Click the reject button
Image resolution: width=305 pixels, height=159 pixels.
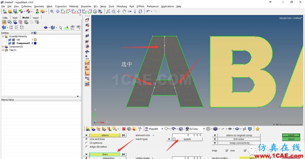click(291, 139)
